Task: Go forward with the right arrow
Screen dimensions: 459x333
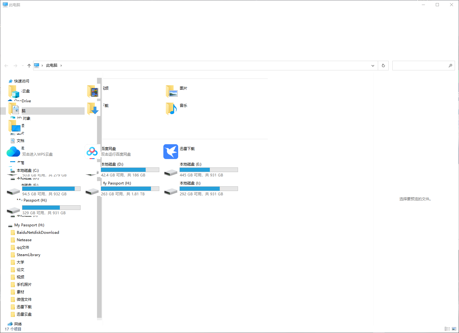Action: tap(15, 66)
